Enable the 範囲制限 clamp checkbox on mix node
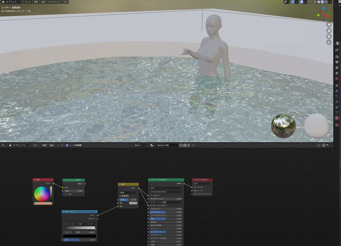 pyautogui.click(x=121, y=196)
